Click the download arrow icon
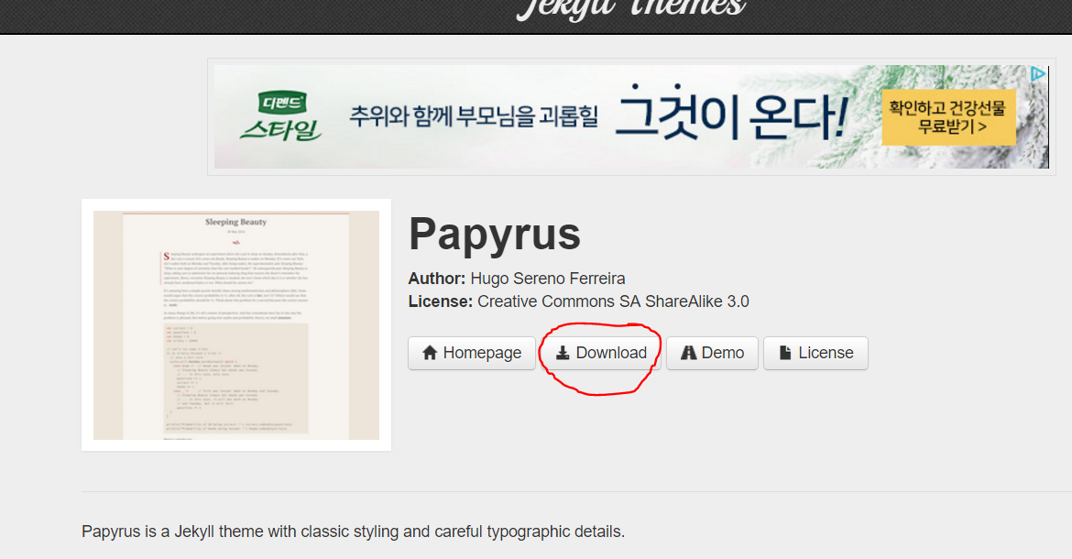 pos(562,353)
